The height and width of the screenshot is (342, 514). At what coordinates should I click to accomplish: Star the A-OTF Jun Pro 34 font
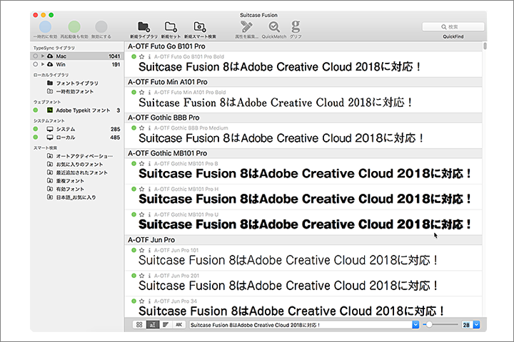click(x=141, y=301)
